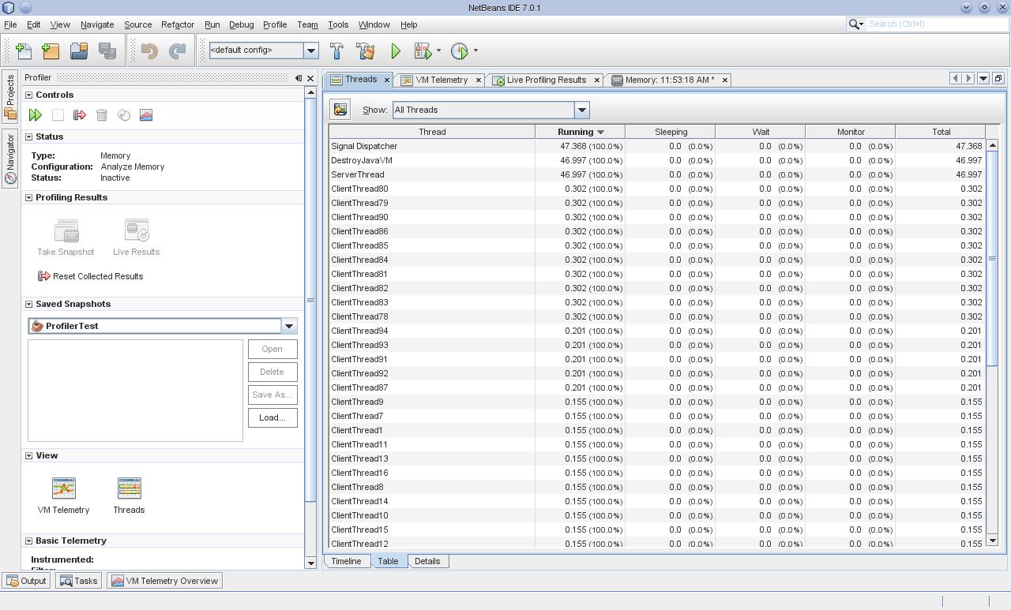Click the VM Telemetry chart icon in Controls
The width and height of the screenshot is (1011, 610).
click(146, 115)
